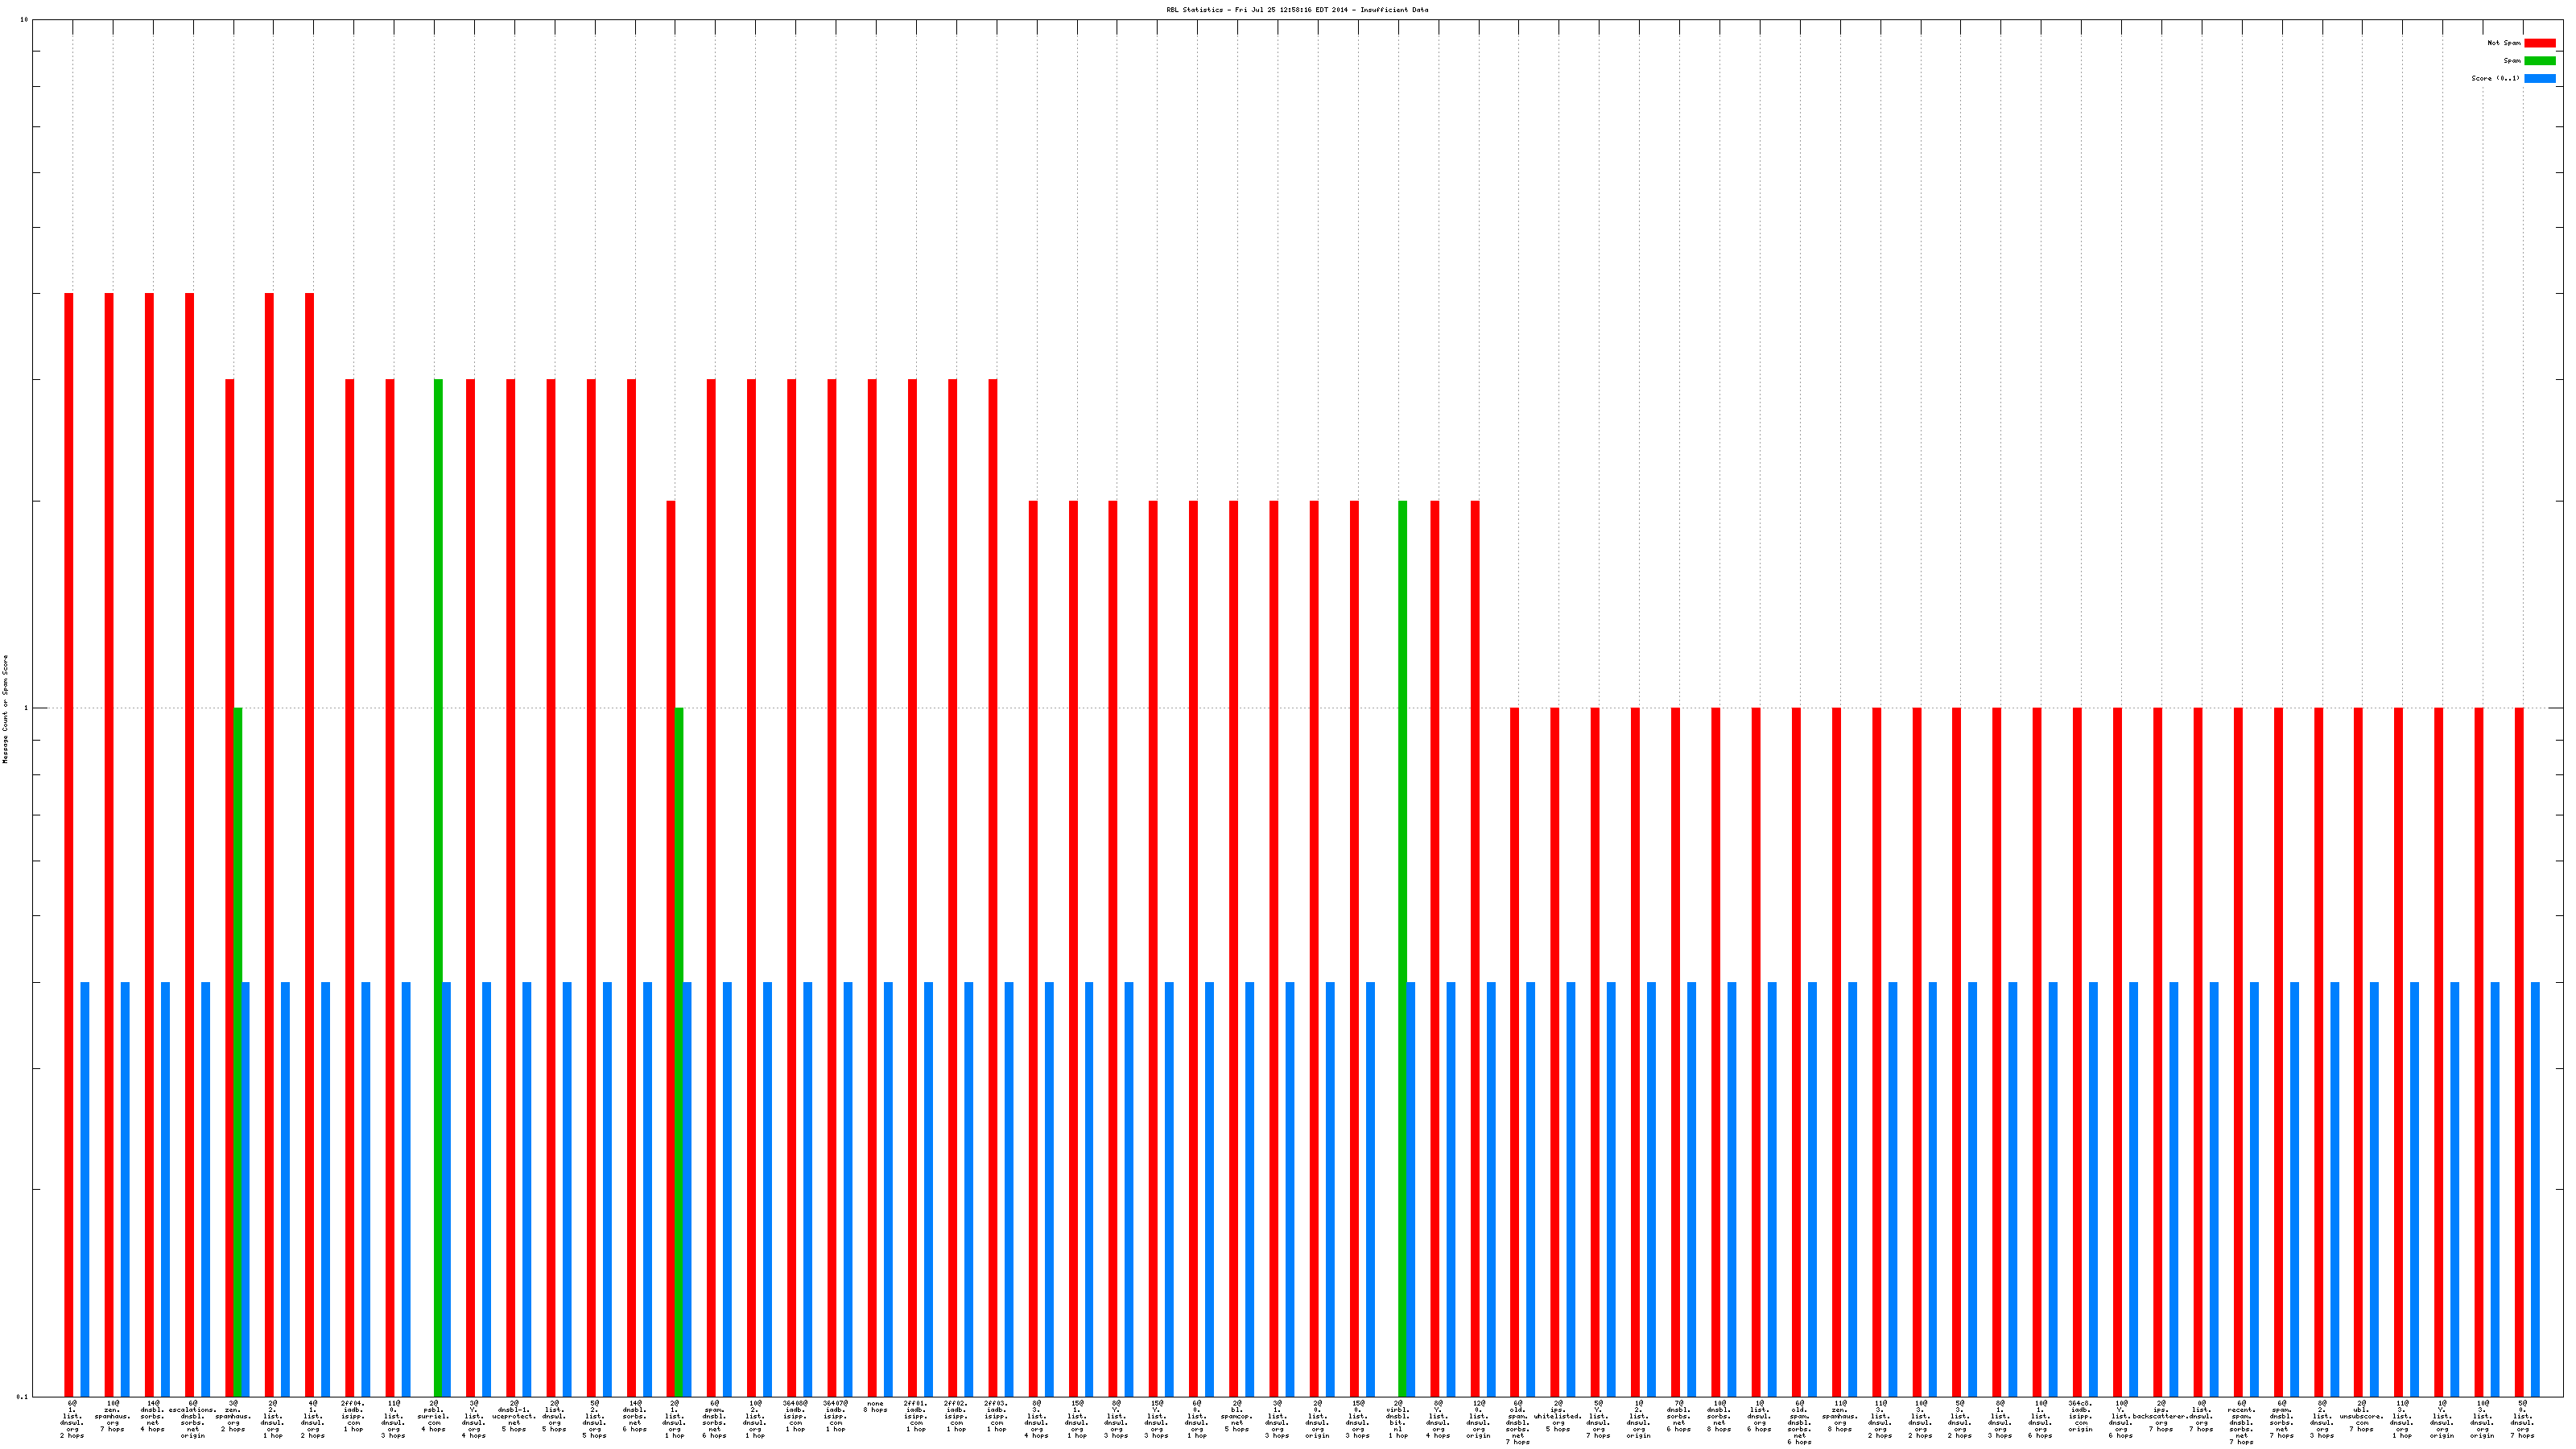The width and height of the screenshot is (2576, 1449).
Task: Click the 'Score (0..1)' legend label text
Action: [x=2495, y=78]
